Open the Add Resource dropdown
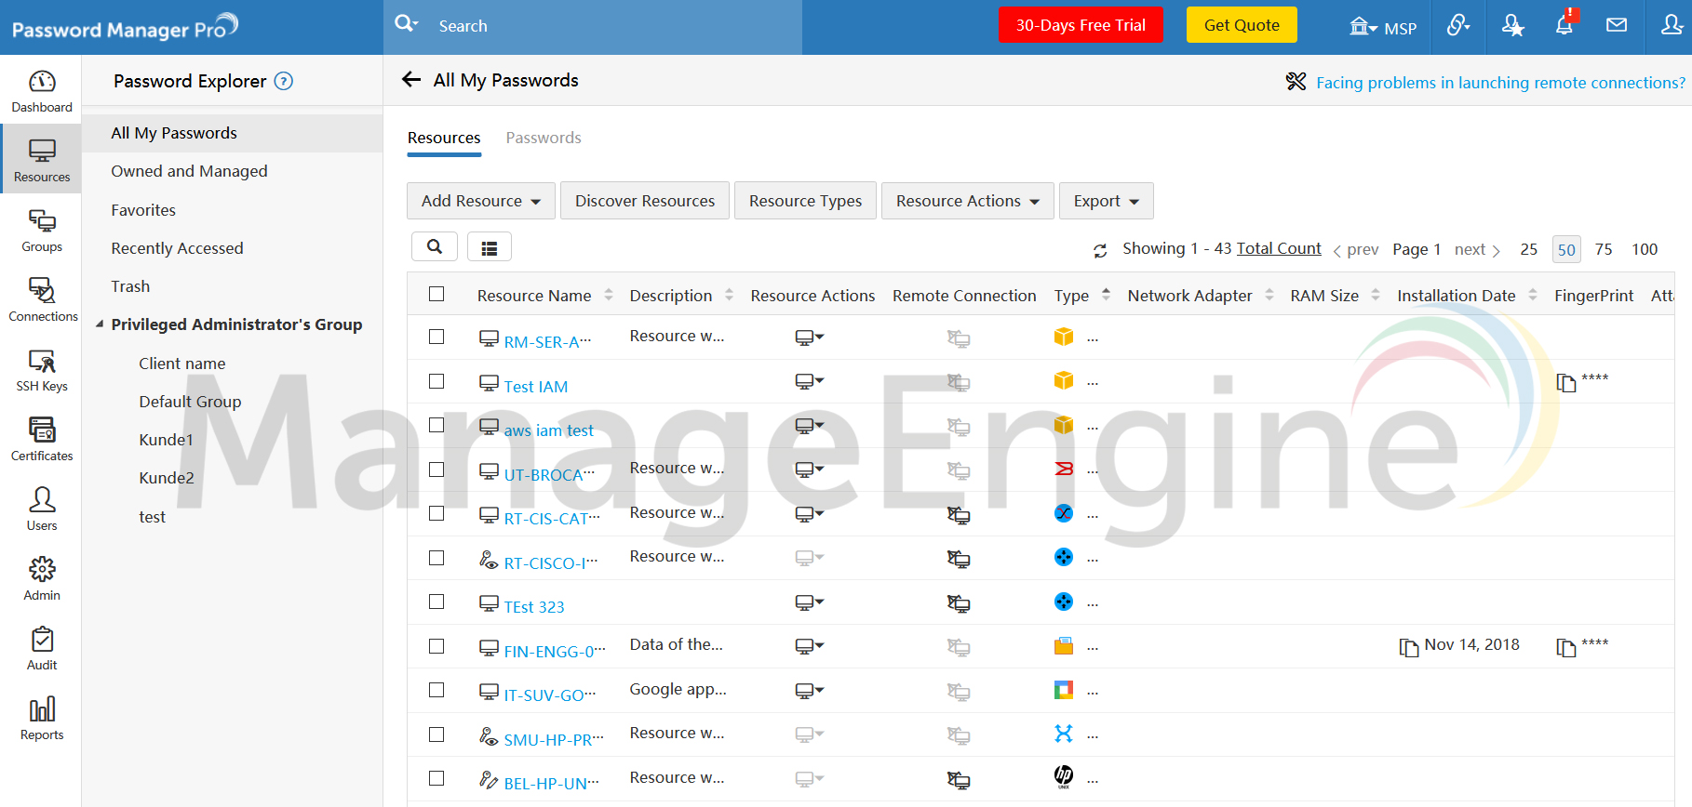The width and height of the screenshot is (1692, 807). click(480, 201)
